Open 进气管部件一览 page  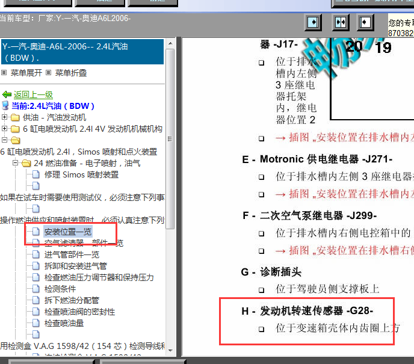(x=72, y=254)
